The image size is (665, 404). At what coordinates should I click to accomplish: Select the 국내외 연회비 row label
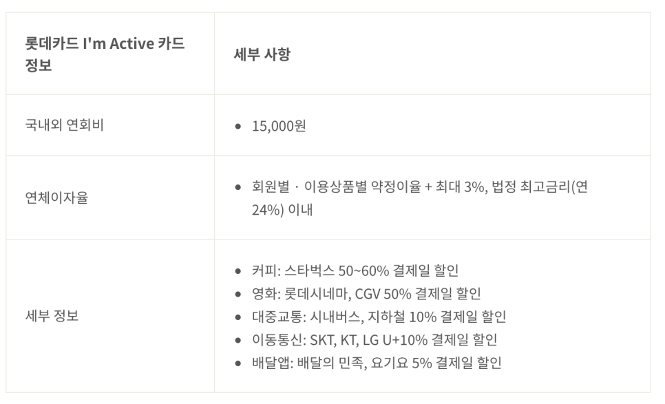pos(65,125)
